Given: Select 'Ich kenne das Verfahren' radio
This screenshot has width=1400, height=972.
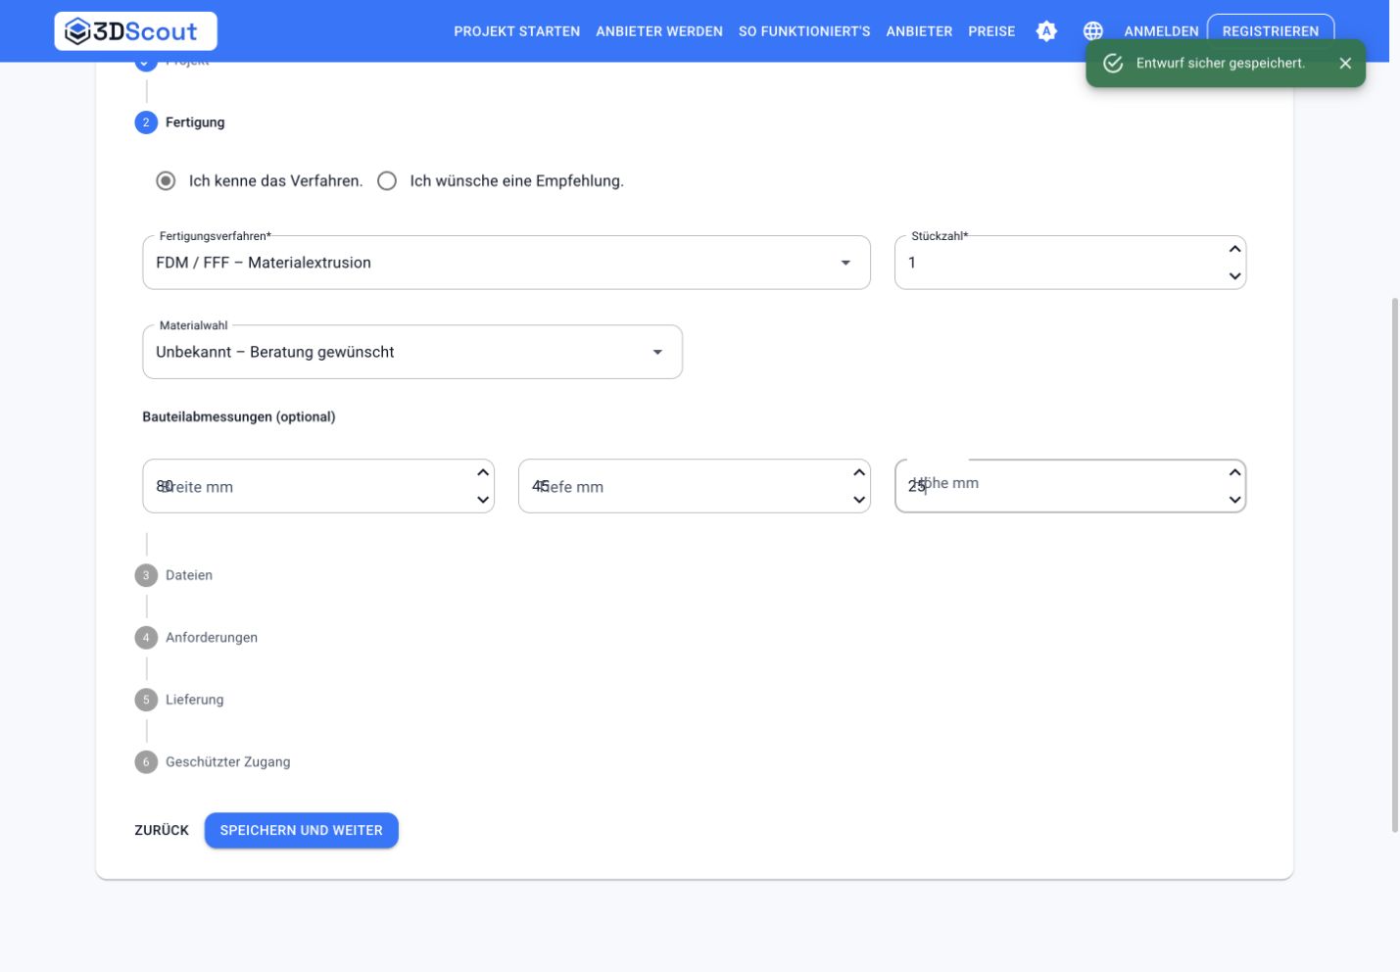Looking at the screenshot, I should 167,181.
